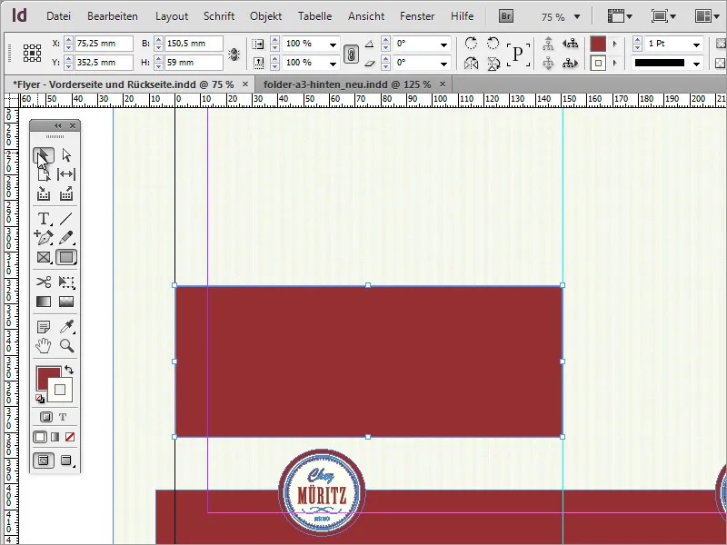Viewport: 727px width, 545px height.
Task: Open the Screen Mode dropdown
Action: click(663, 16)
